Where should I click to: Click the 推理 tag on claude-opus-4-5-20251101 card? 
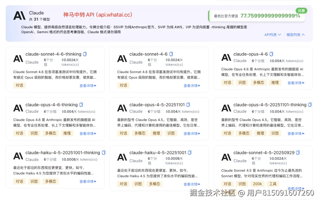coord(156,133)
